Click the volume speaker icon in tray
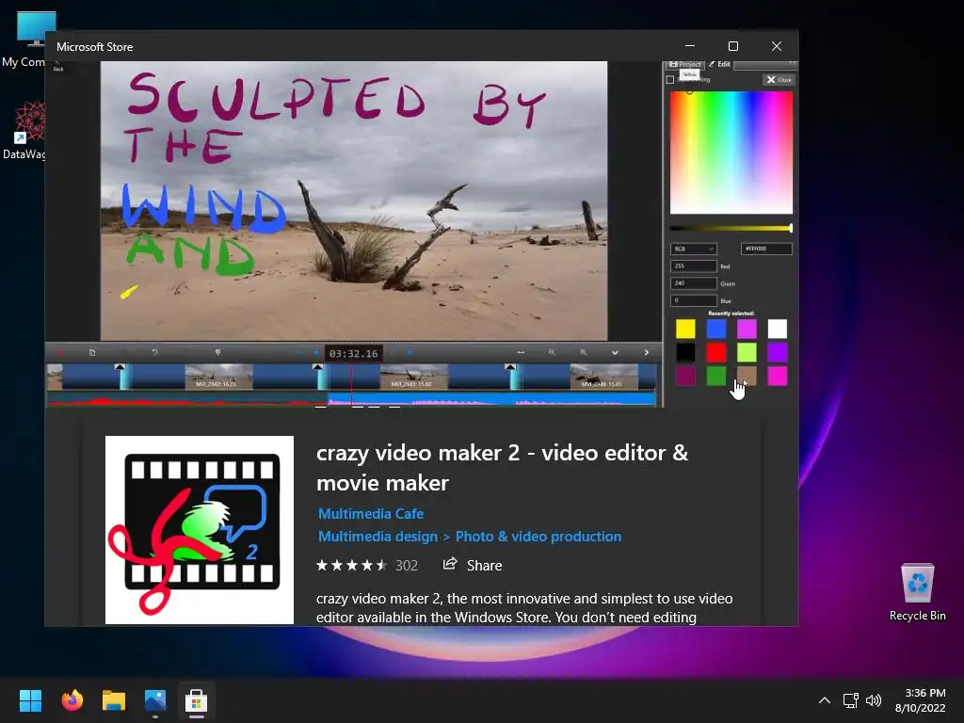The width and height of the screenshot is (964, 723). coord(873,700)
